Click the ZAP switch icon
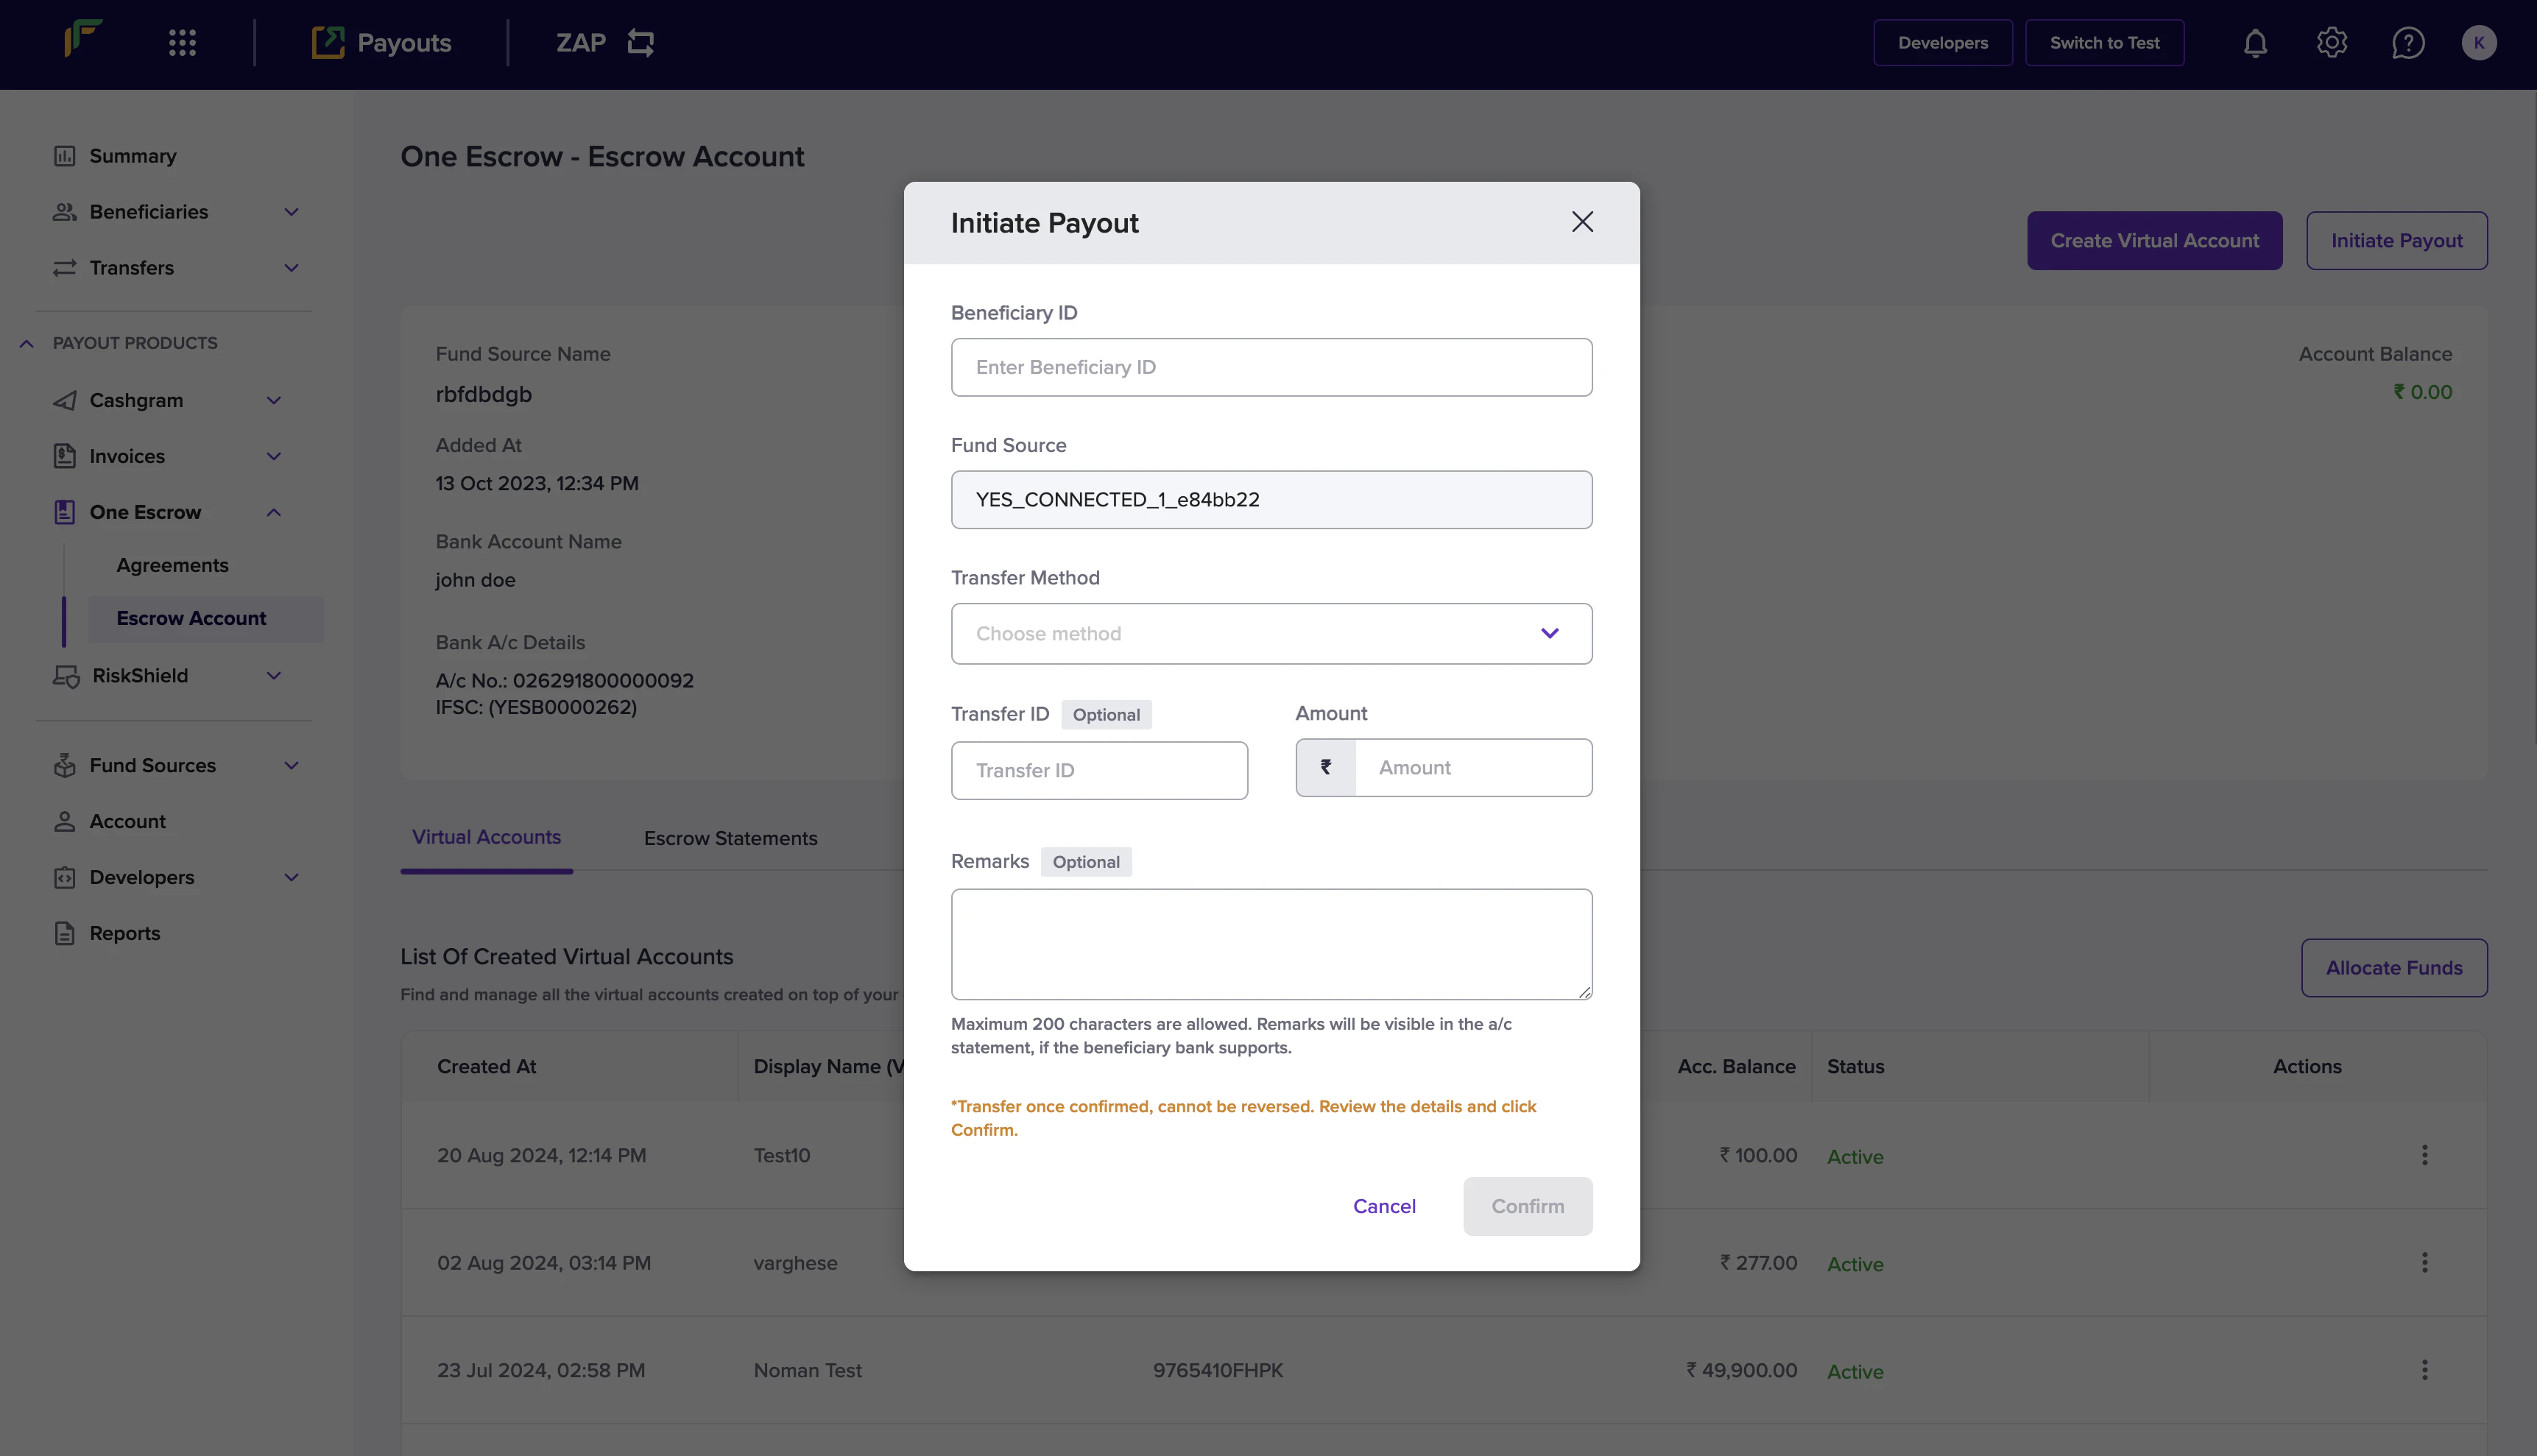Viewport: 2537px width, 1456px height. tap(640, 43)
